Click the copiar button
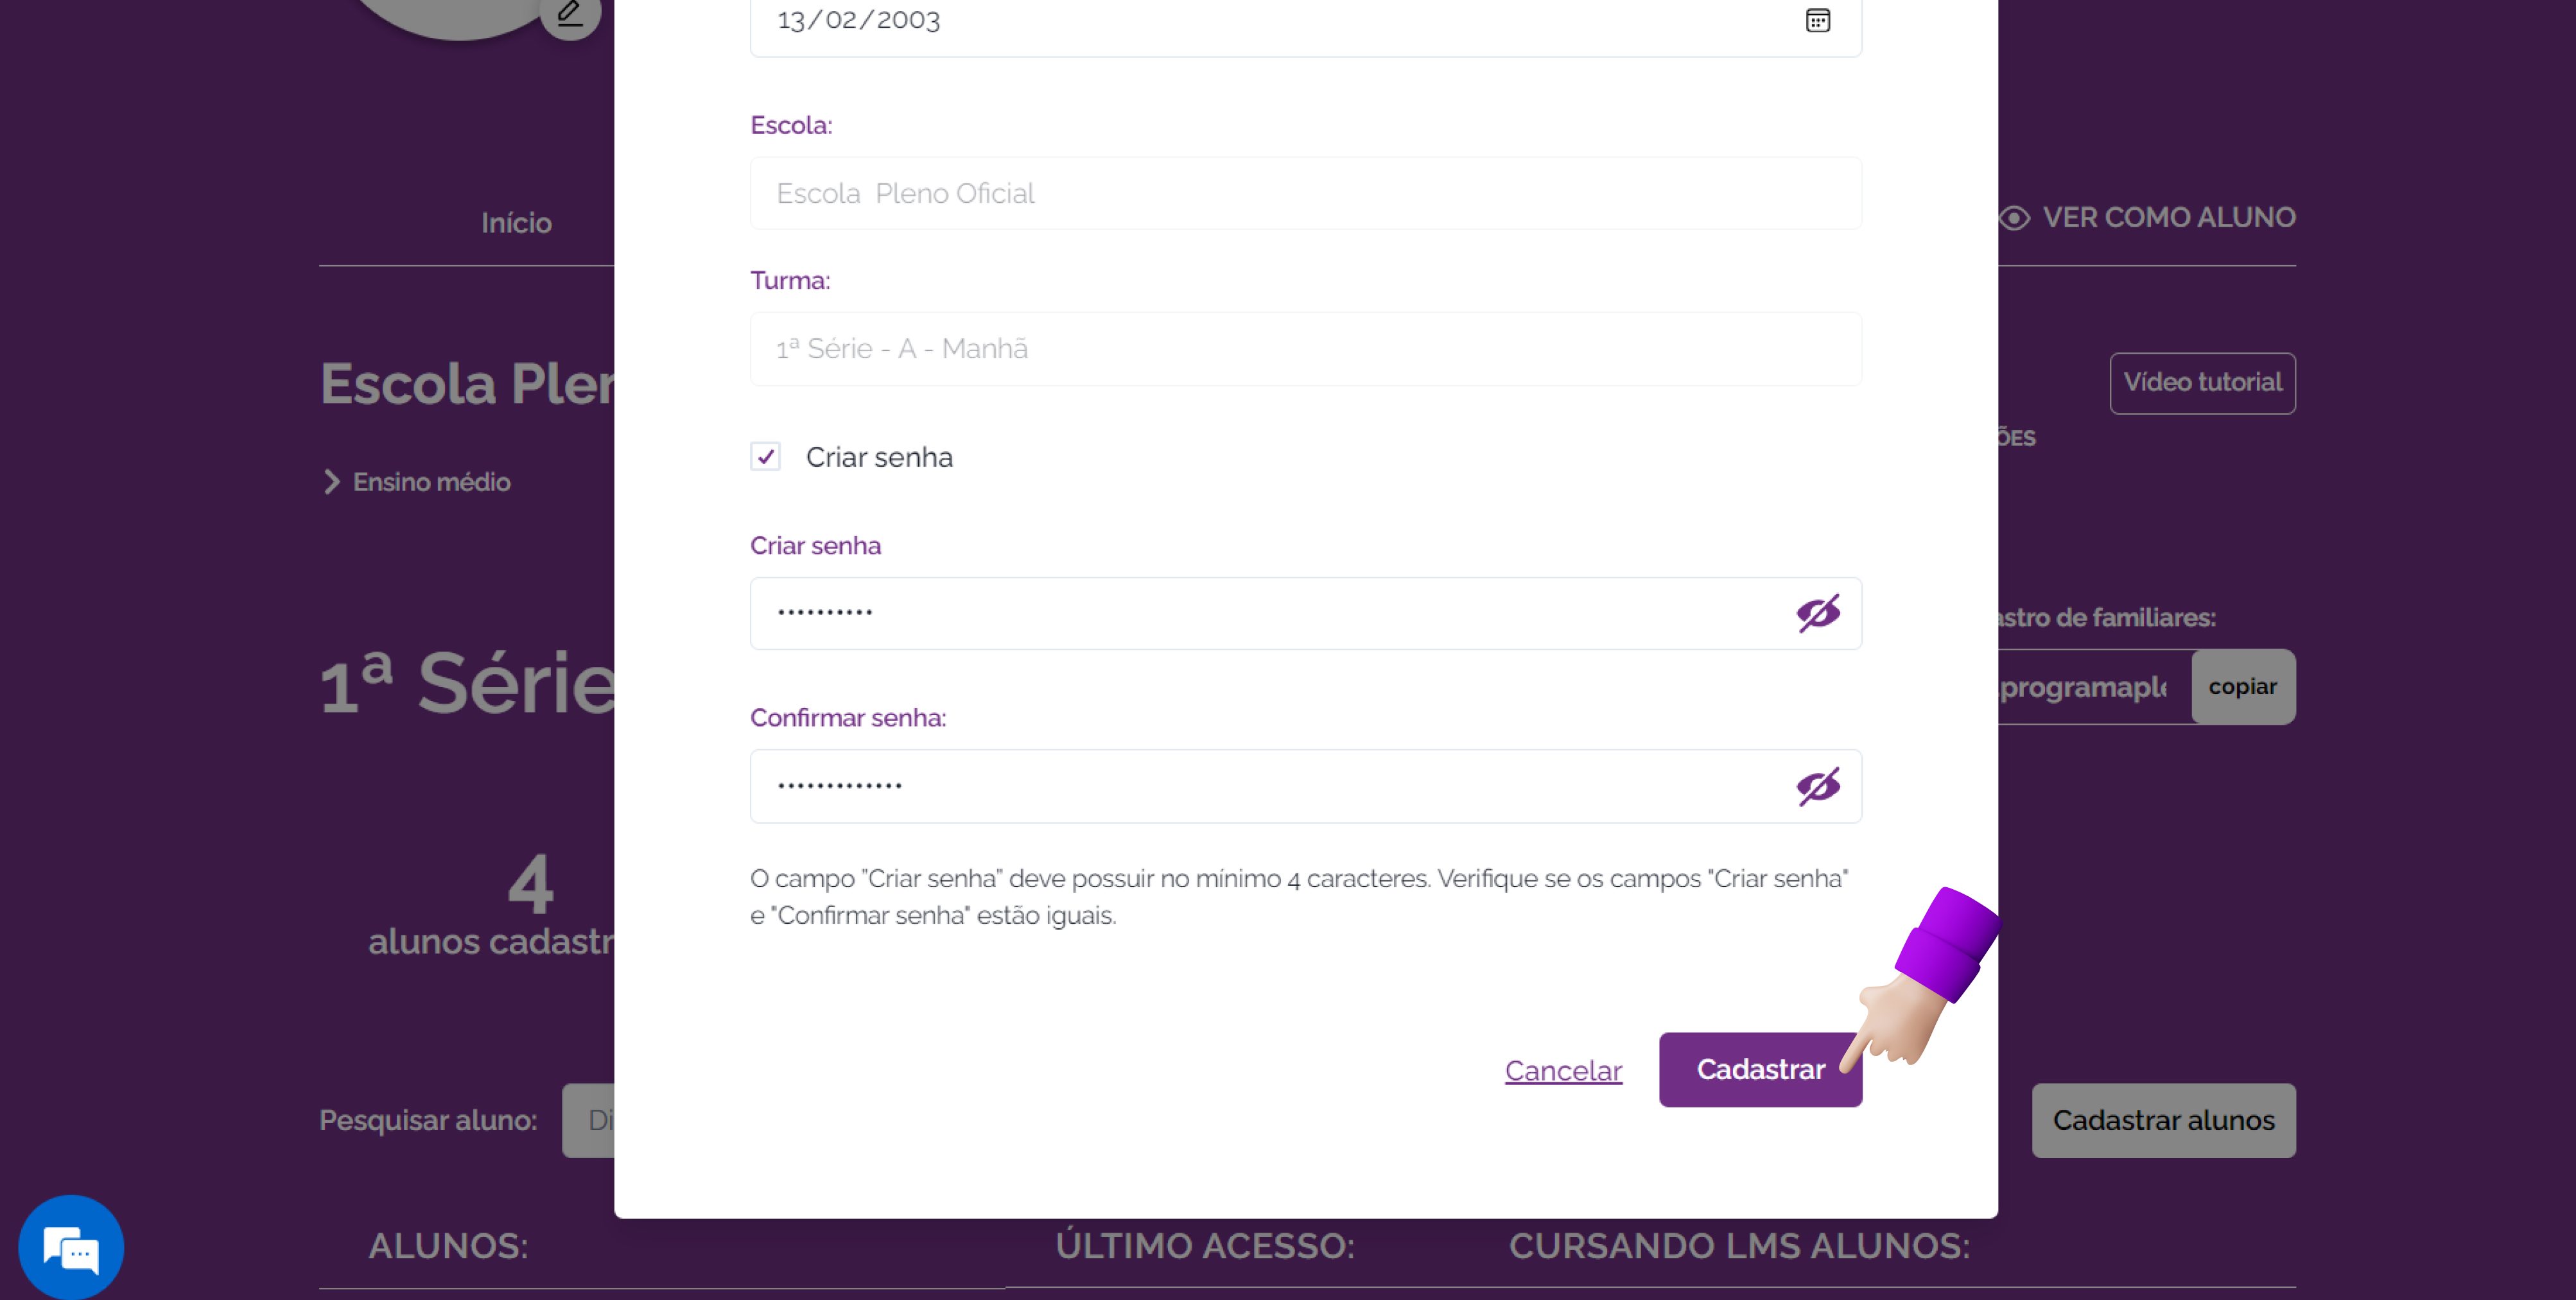 [x=2243, y=687]
